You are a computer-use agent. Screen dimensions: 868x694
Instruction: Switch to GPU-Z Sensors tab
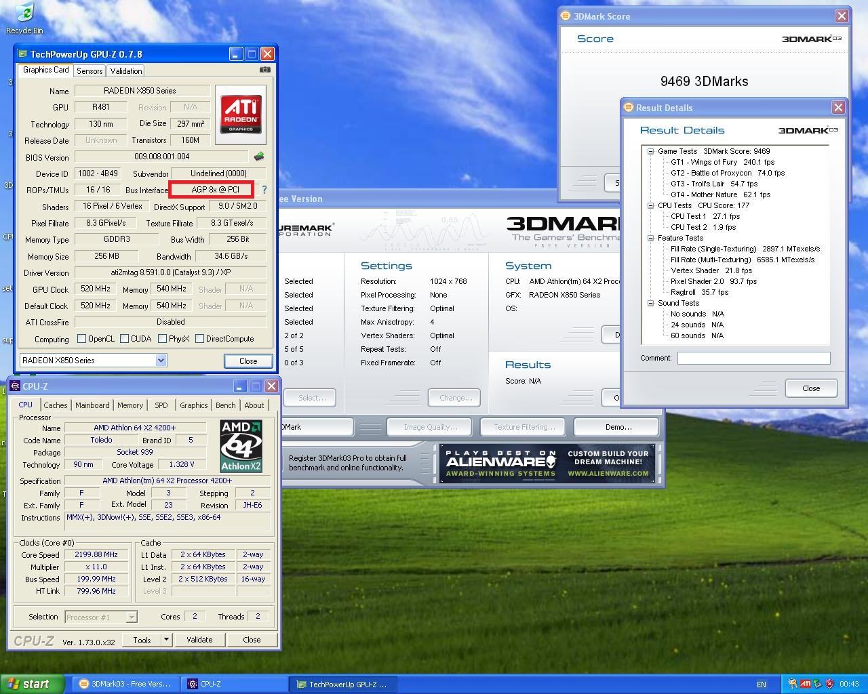pos(90,71)
